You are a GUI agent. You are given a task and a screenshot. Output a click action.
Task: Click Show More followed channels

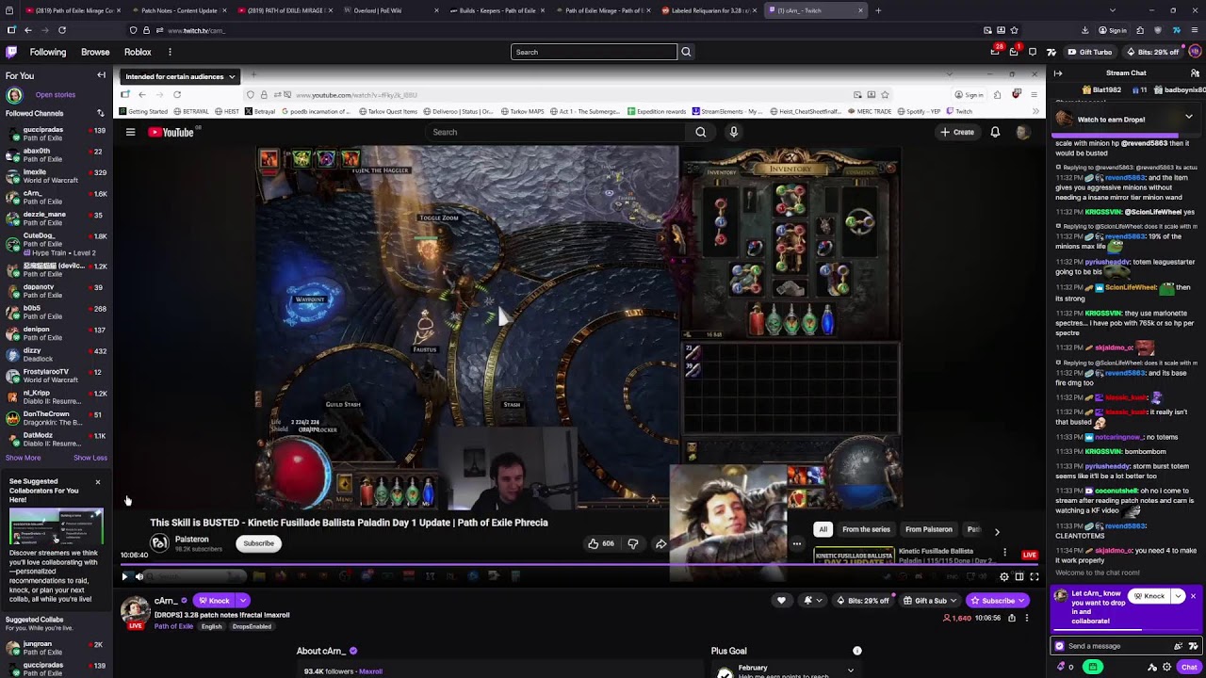[24, 458]
